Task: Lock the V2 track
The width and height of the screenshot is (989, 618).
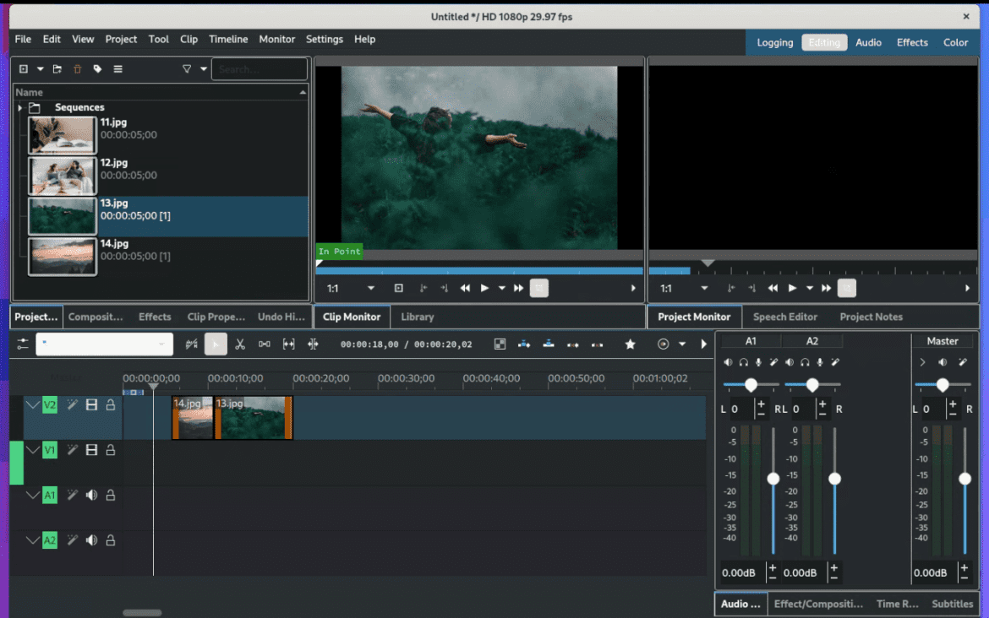Action: [x=110, y=404]
